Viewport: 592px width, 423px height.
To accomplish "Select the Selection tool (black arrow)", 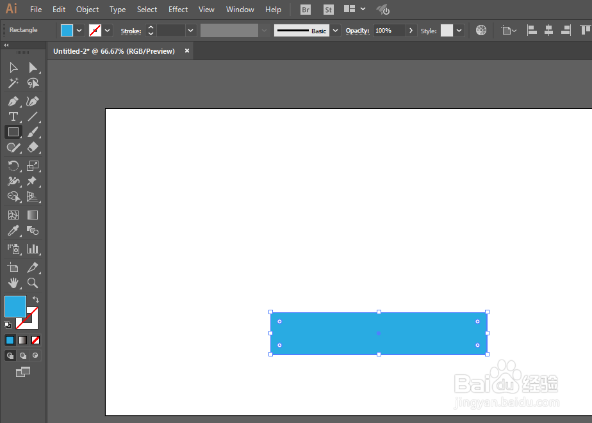I will click(x=13, y=67).
